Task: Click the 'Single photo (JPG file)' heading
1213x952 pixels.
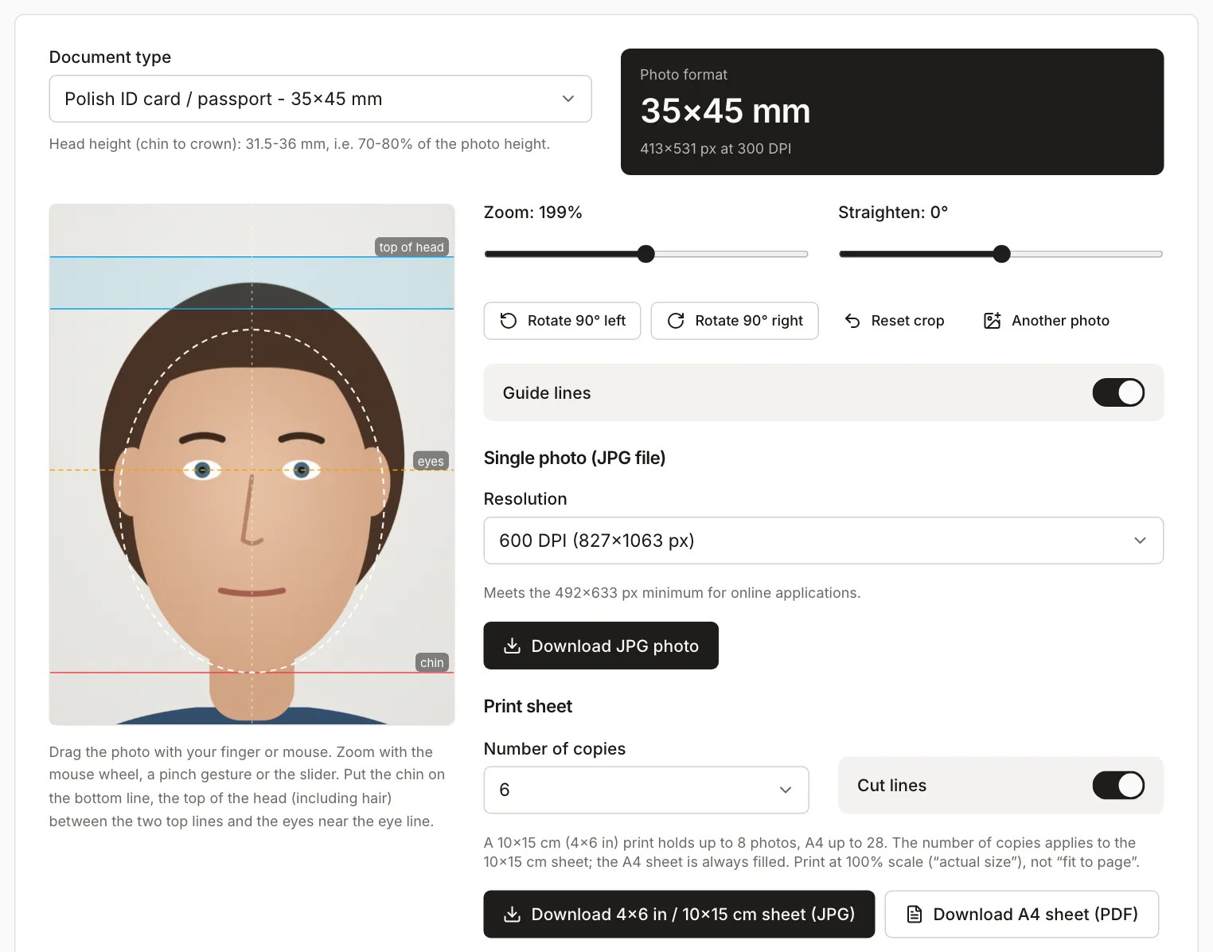Action: click(575, 458)
